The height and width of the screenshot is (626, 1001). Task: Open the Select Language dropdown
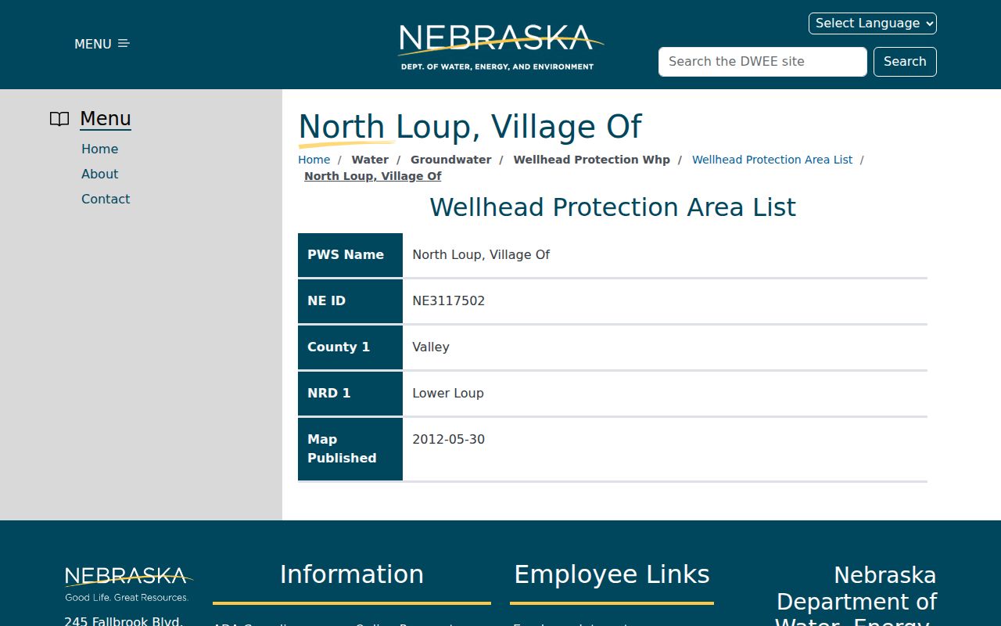point(872,23)
